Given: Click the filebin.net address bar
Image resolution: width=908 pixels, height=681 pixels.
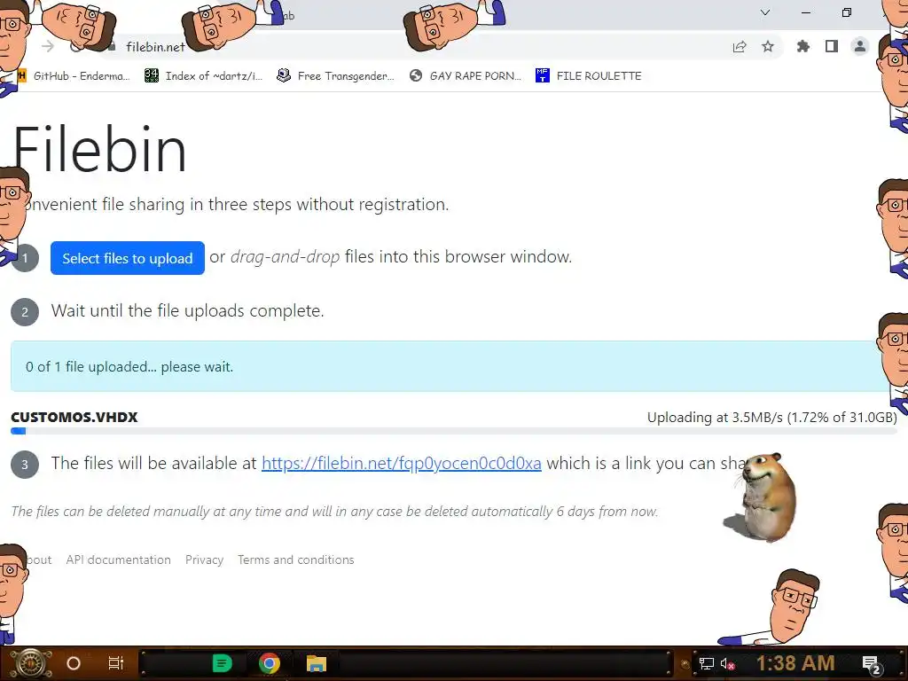Looking at the screenshot, I should click(x=155, y=47).
